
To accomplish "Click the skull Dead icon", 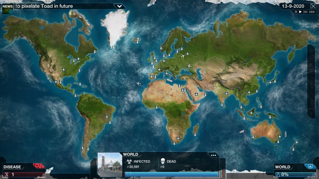I will 163,161.
